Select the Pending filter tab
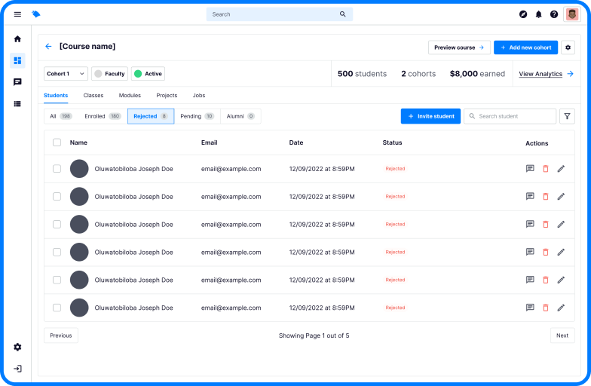Screen dimensions: 591x386 (x=197, y=116)
